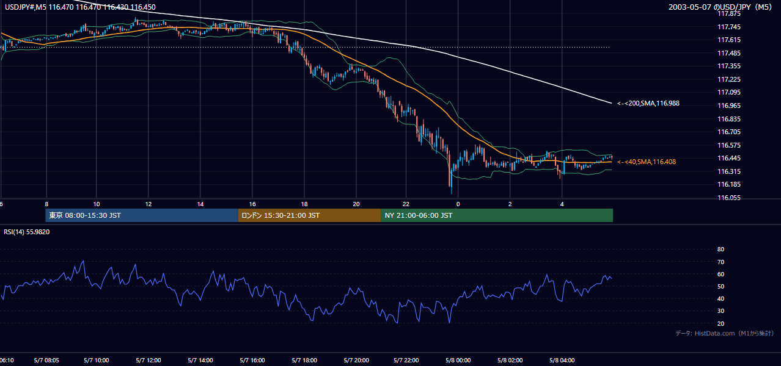Click RSI axis level 60

click(721, 274)
